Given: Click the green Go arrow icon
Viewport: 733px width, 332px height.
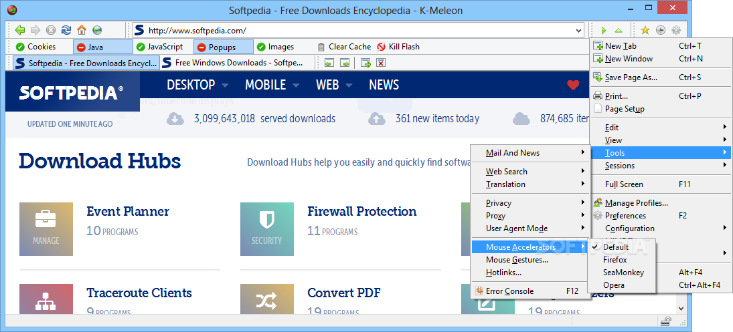Looking at the screenshot, I should 604,30.
